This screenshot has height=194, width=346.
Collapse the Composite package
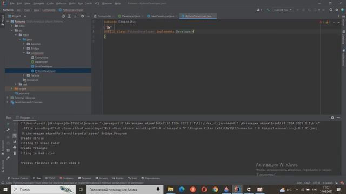pyautogui.click(x=24, y=53)
